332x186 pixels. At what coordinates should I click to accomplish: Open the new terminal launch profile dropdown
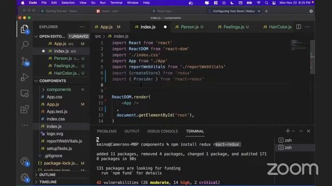point(293,131)
